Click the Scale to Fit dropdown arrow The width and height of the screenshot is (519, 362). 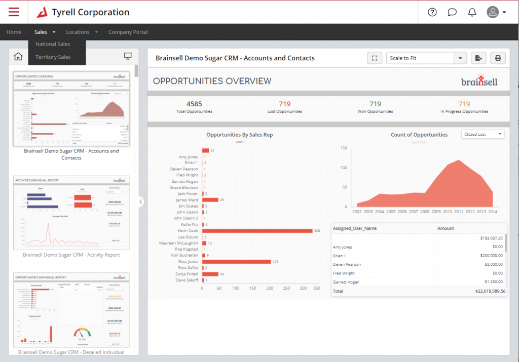click(460, 58)
